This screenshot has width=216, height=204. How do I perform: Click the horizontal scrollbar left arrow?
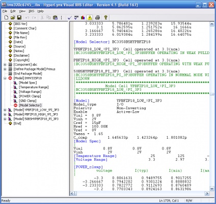pyautogui.click(x=72, y=193)
